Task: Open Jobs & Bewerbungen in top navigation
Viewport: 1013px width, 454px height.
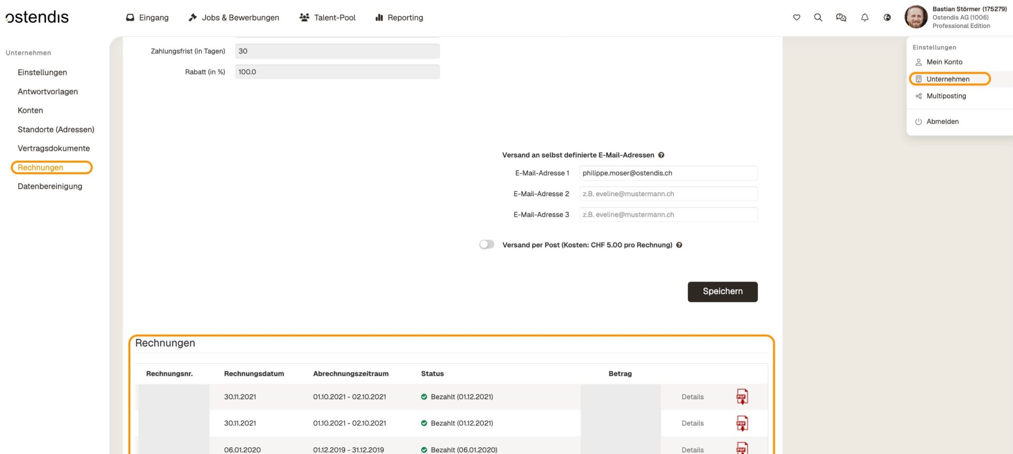Action: (x=234, y=17)
